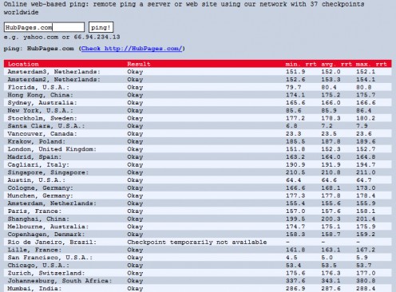Click the 7.2 avg rrt for Santa Clara
Screen dimensions: 396x292
[327, 126]
